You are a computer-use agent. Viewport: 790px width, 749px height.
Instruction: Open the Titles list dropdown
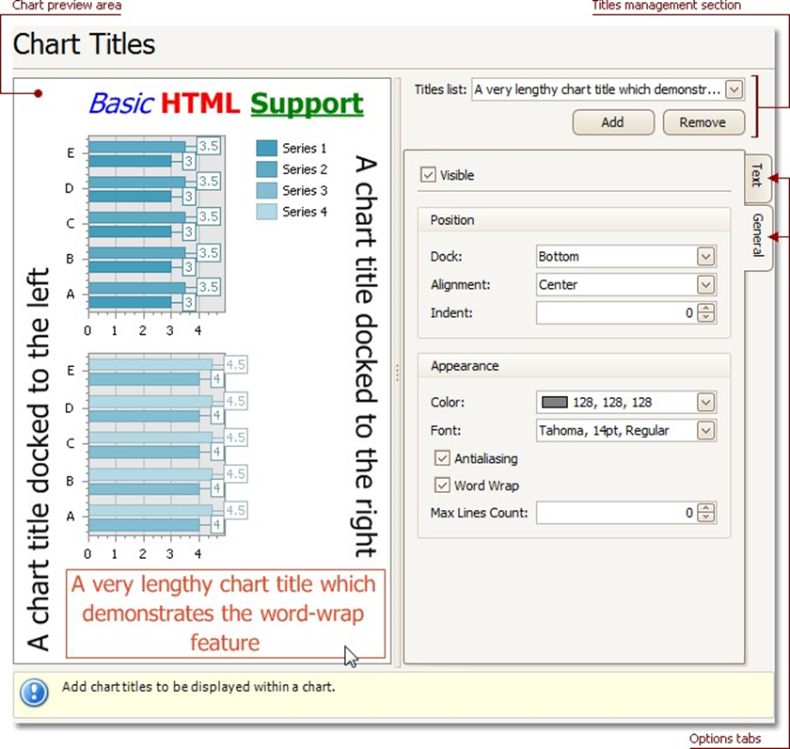pos(735,89)
